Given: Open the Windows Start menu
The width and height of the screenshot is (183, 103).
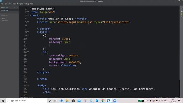Looking at the screenshot, I should (3, 100).
